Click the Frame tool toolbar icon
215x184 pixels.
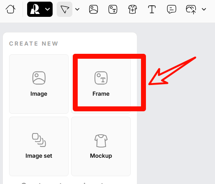pyautogui.click(x=113, y=9)
